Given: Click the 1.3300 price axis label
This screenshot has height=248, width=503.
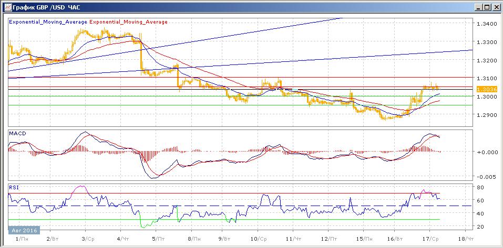Looking at the screenshot, I should [487, 42].
